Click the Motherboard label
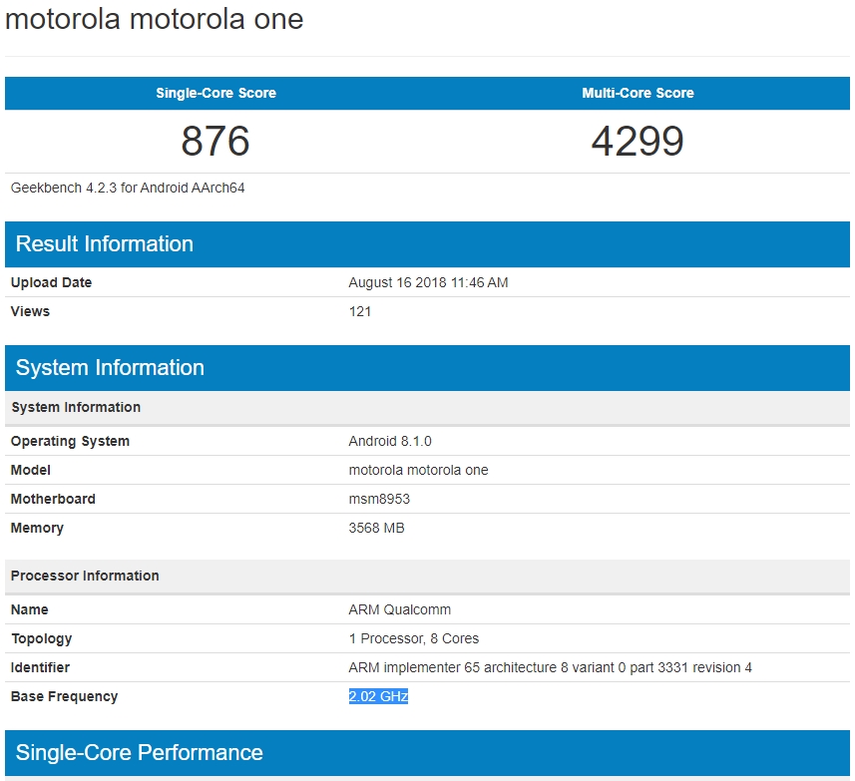855x781 pixels. 53,499
